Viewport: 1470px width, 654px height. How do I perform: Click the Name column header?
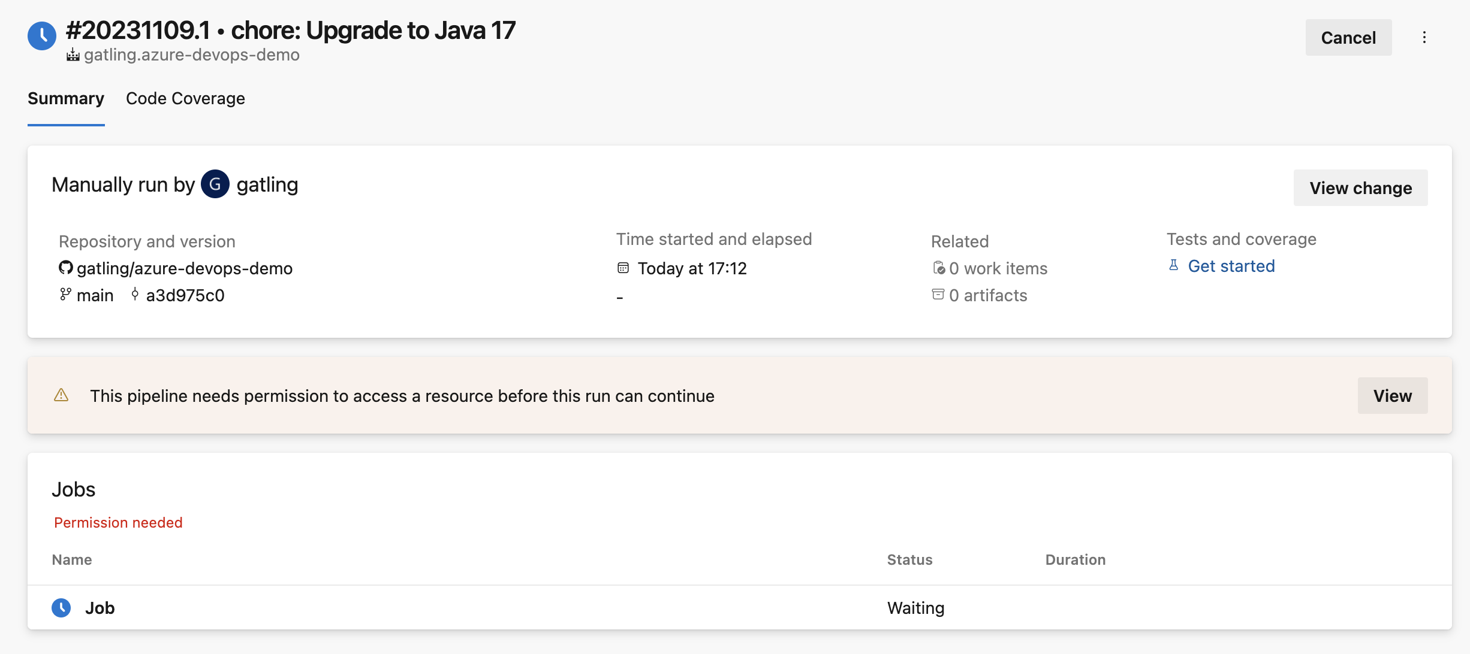tap(72, 560)
